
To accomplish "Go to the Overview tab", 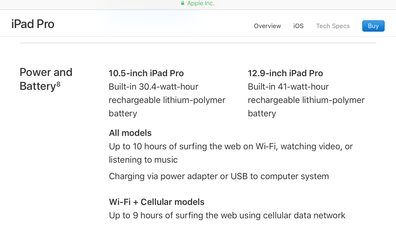I will click(267, 26).
